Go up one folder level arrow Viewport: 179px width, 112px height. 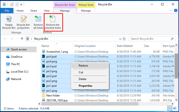pyautogui.click(x=22, y=39)
